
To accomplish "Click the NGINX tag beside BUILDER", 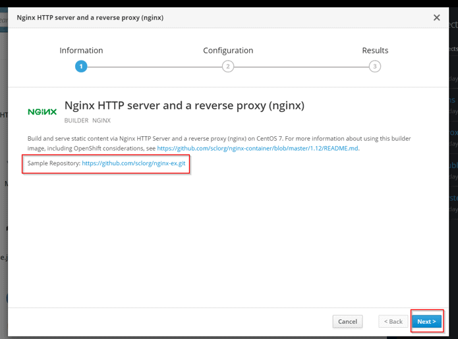I will (x=101, y=121).
